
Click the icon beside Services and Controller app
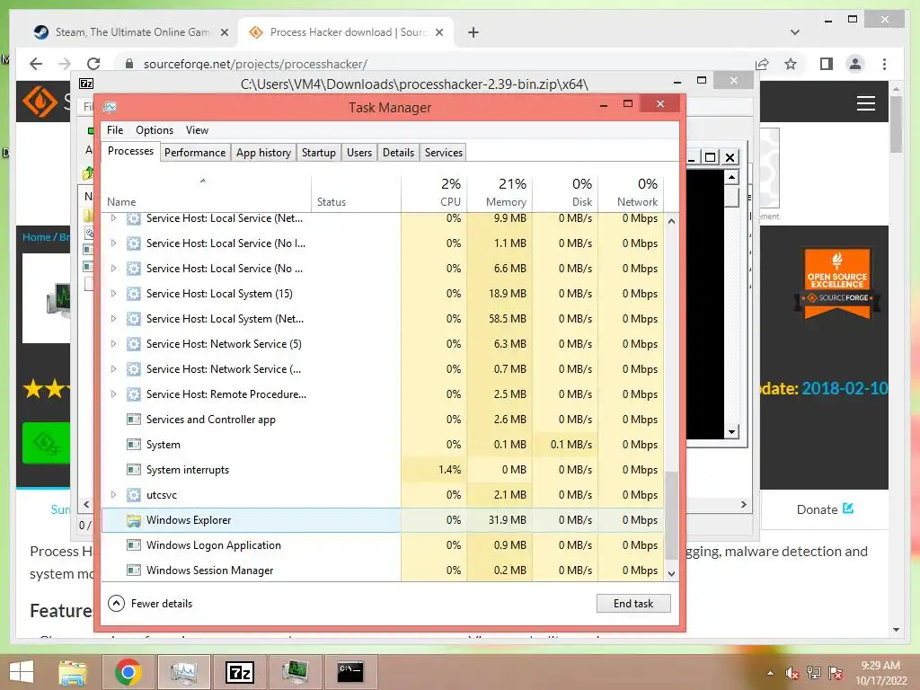point(134,420)
